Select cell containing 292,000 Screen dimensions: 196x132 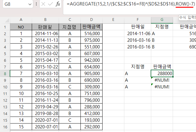pos(92,127)
